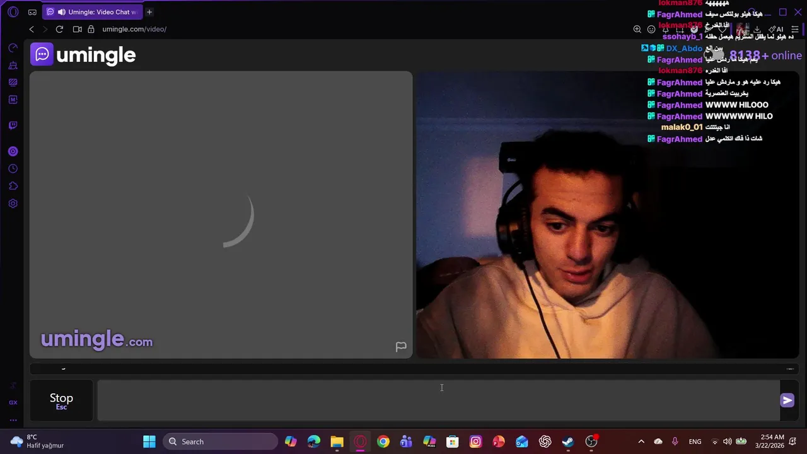The height and width of the screenshot is (454, 807).
Task: Collapse chat log with dash icon
Action: [790, 370]
